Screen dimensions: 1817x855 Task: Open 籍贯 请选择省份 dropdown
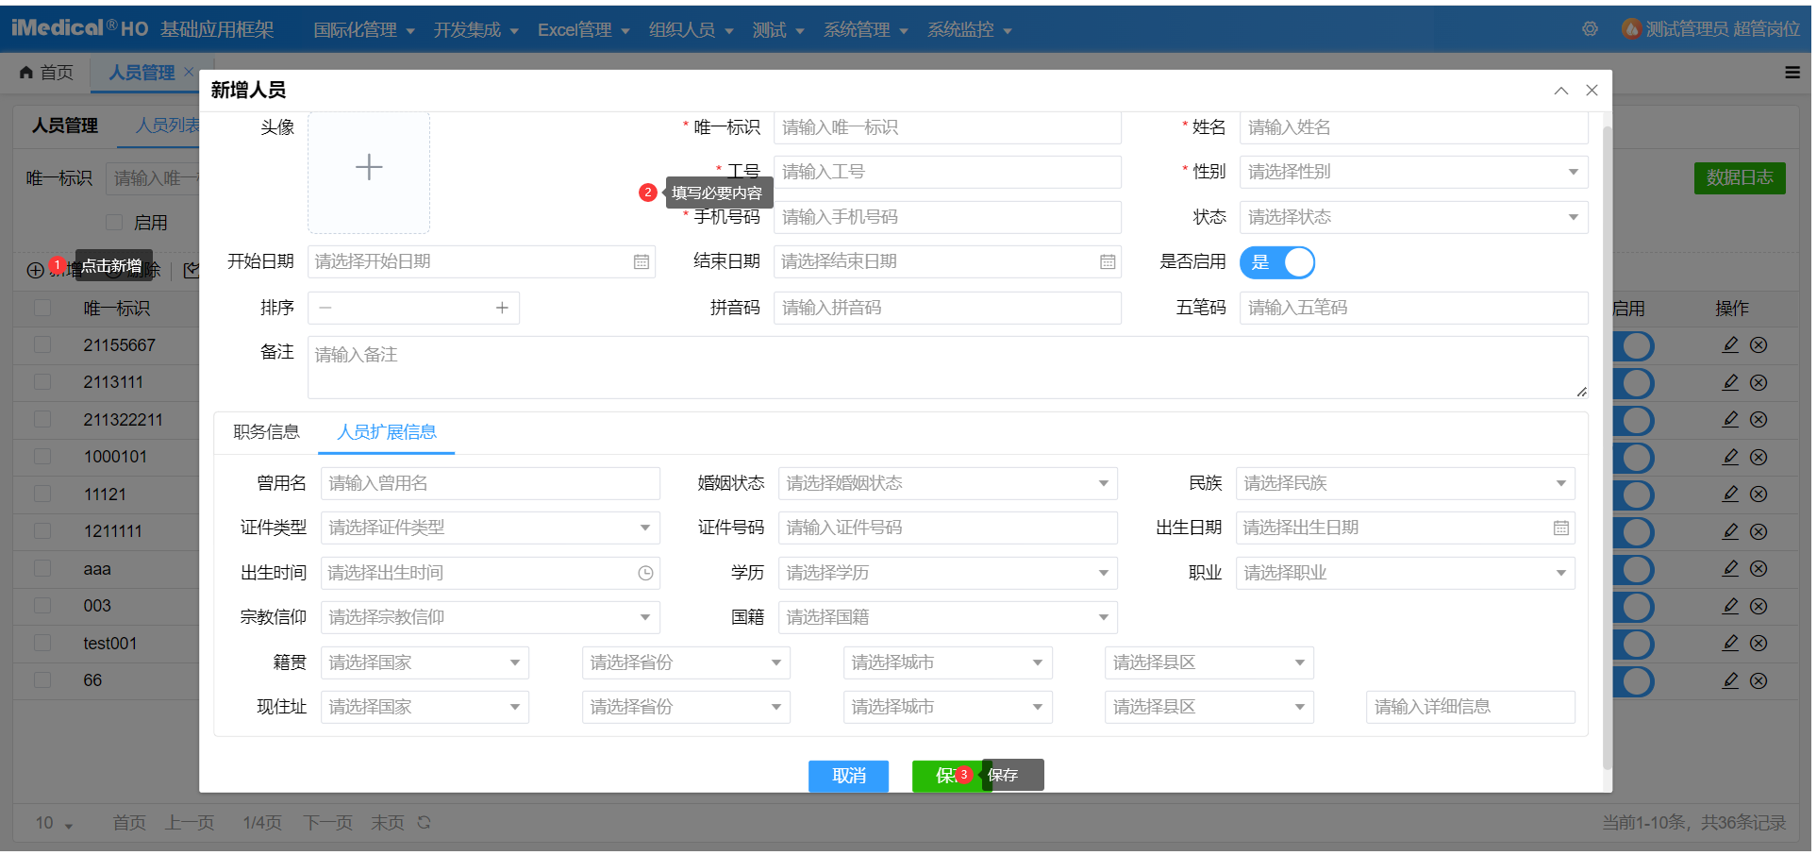[686, 662]
